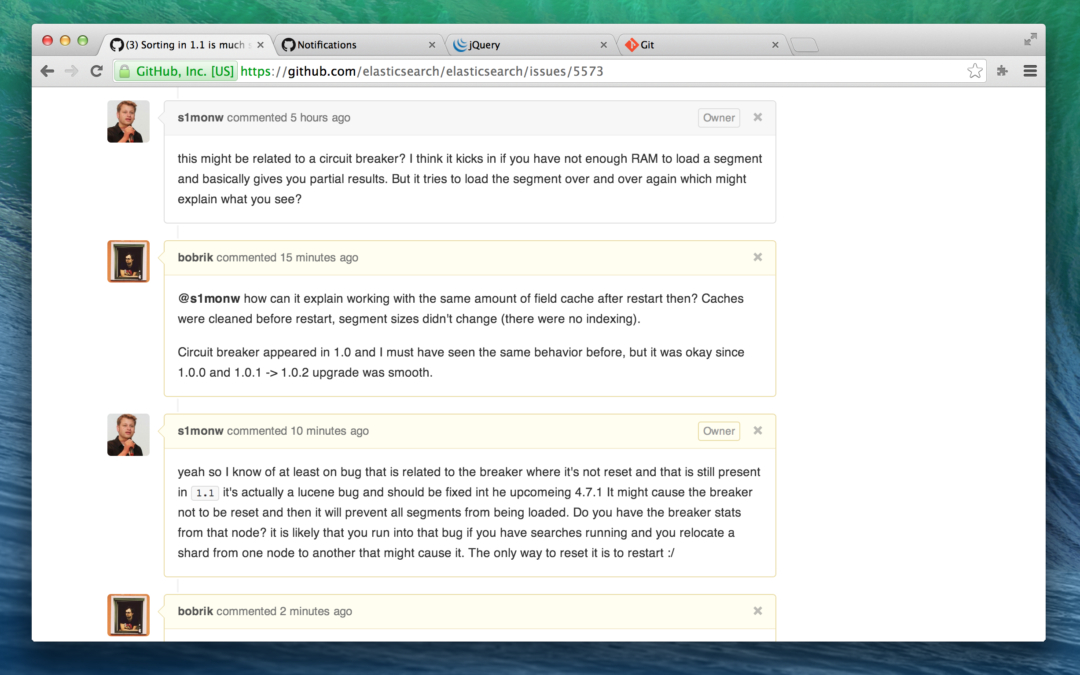Click the Git logo favicon on its tab
Viewport: 1080px width, 675px height.
(x=632, y=44)
